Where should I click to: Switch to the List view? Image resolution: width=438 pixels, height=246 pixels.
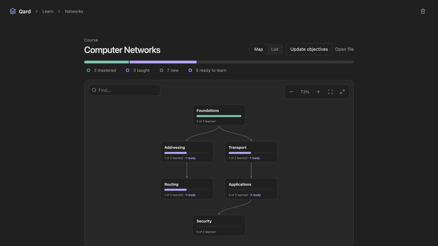pyautogui.click(x=275, y=49)
